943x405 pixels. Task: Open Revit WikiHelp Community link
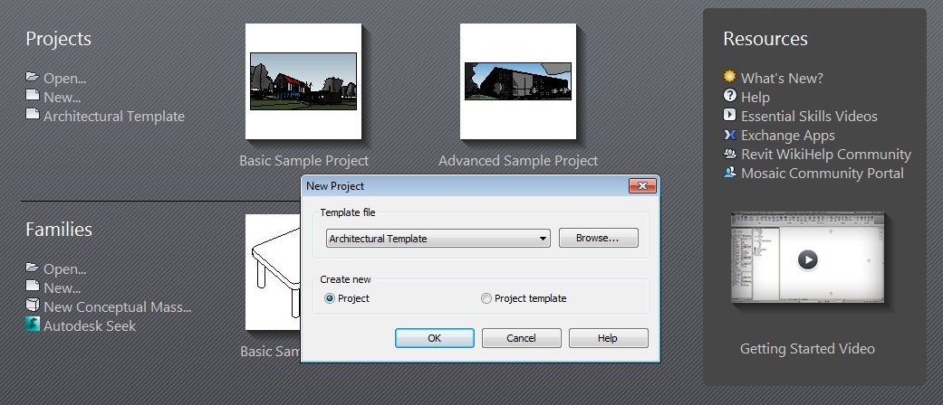[826, 155]
